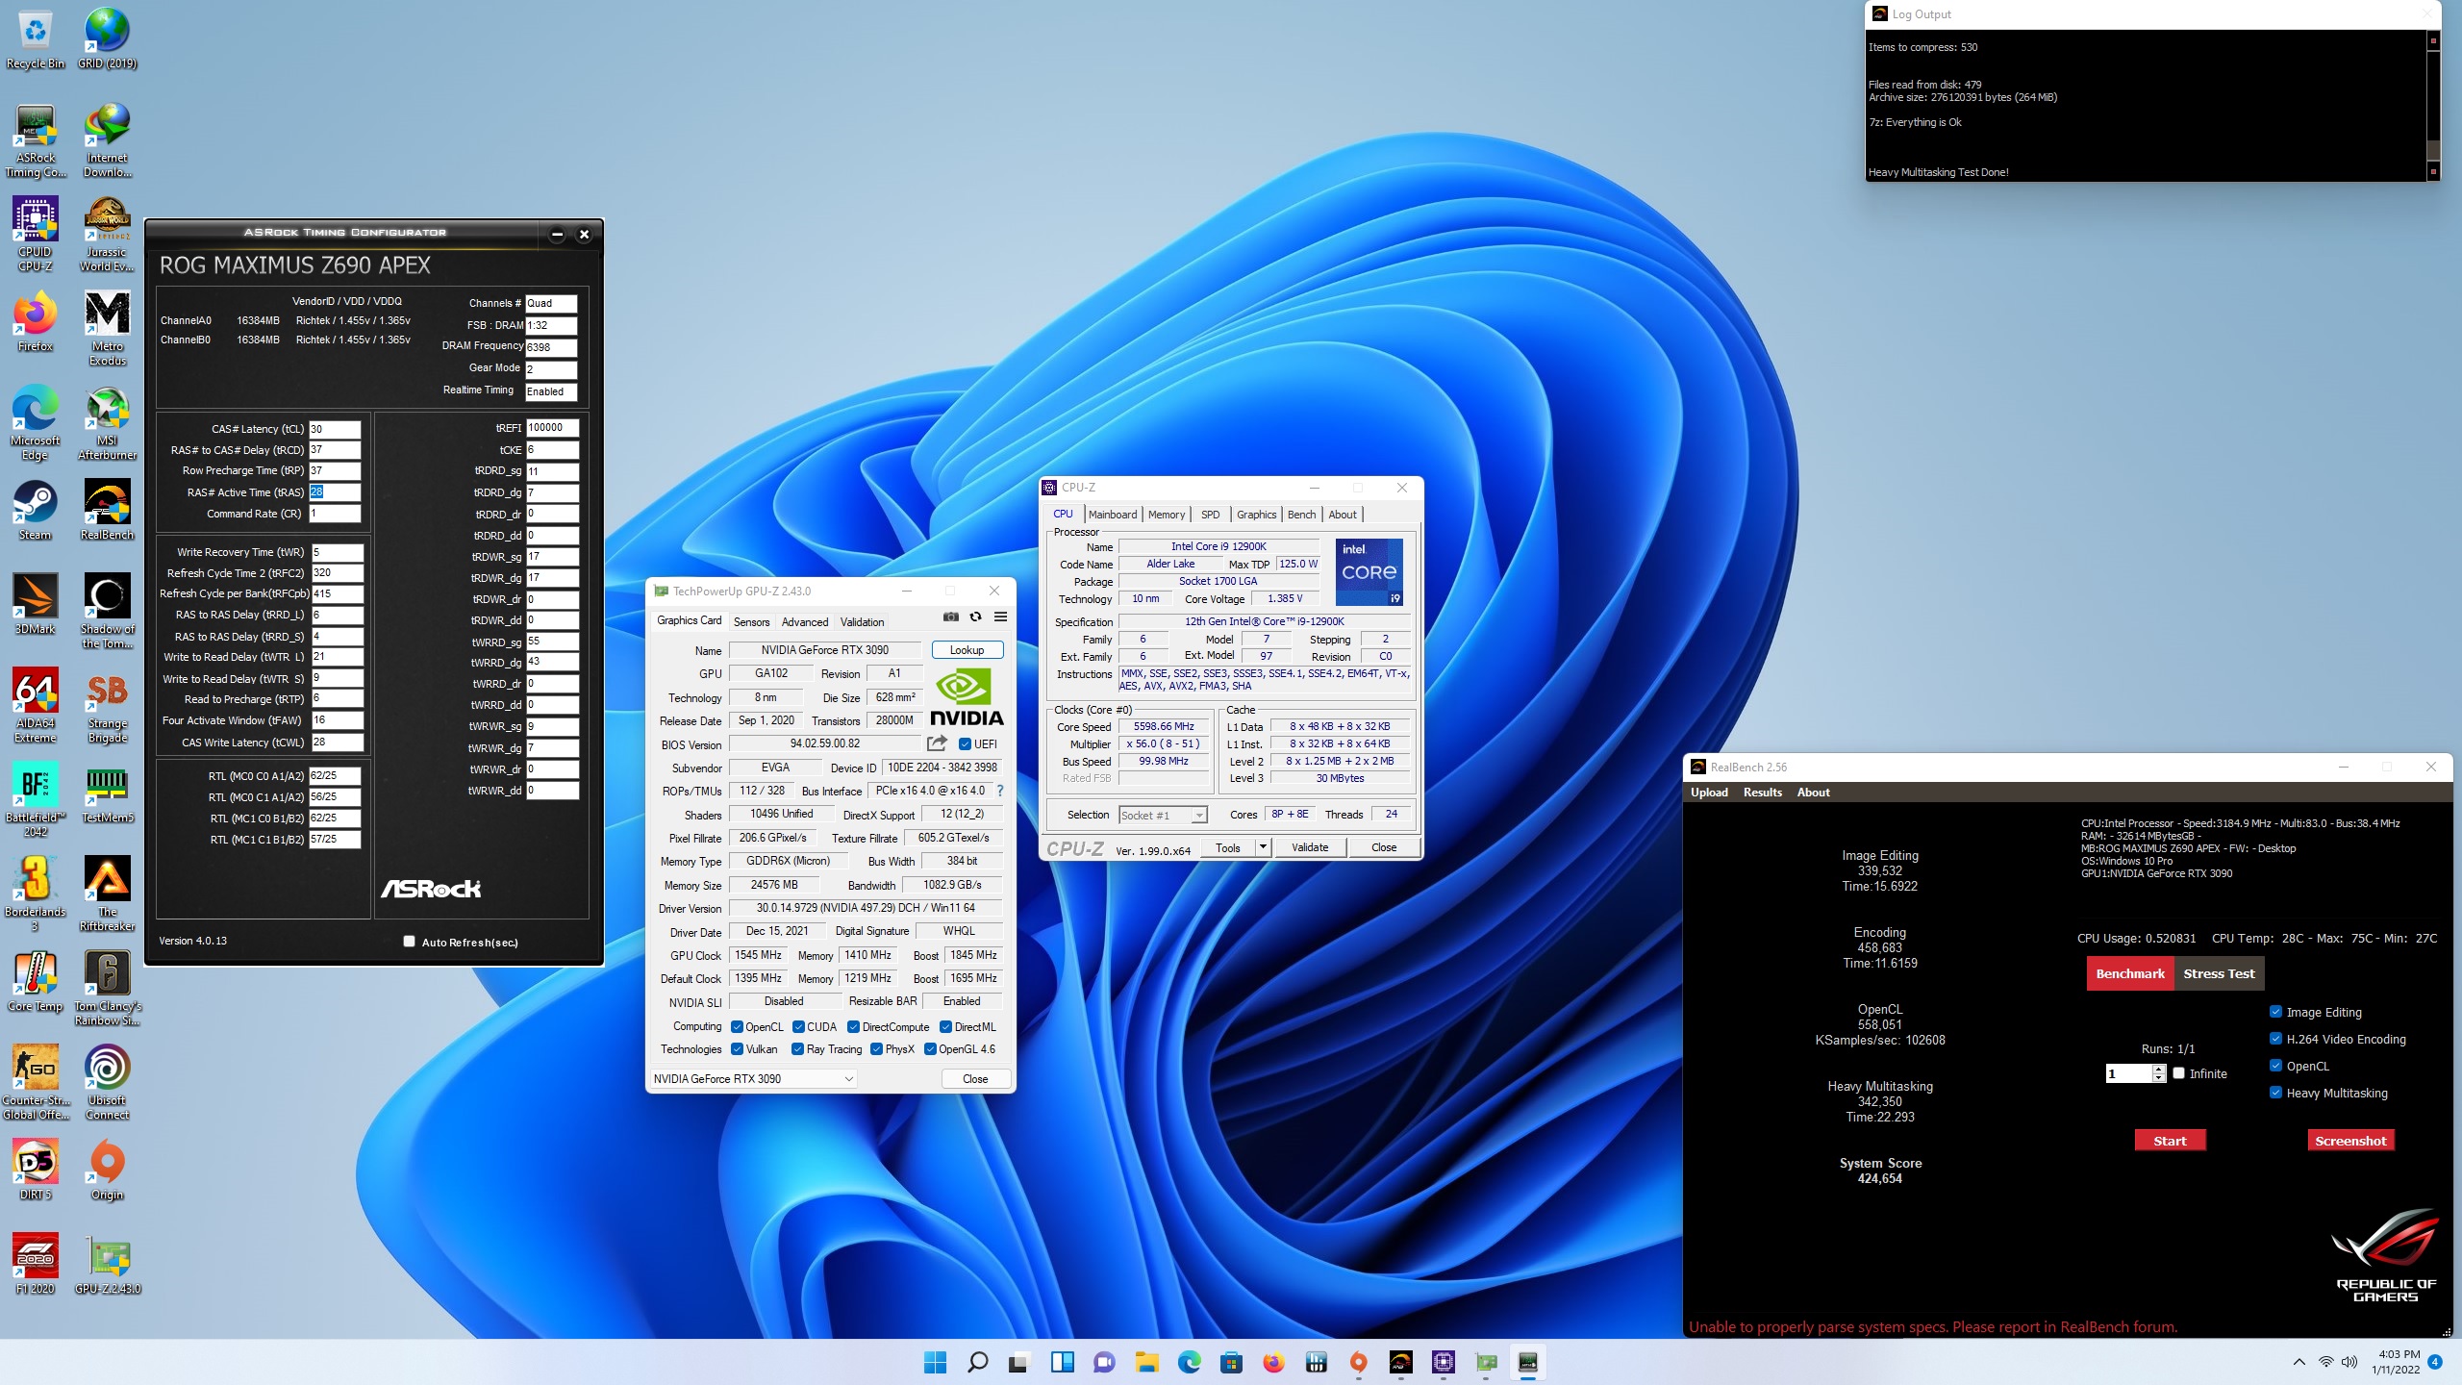Open the AIDA64 Extreme desktop icon
This screenshot has width=2462, height=1385.
(36, 706)
